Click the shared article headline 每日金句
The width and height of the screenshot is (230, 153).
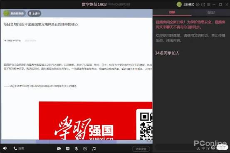(41, 25)
